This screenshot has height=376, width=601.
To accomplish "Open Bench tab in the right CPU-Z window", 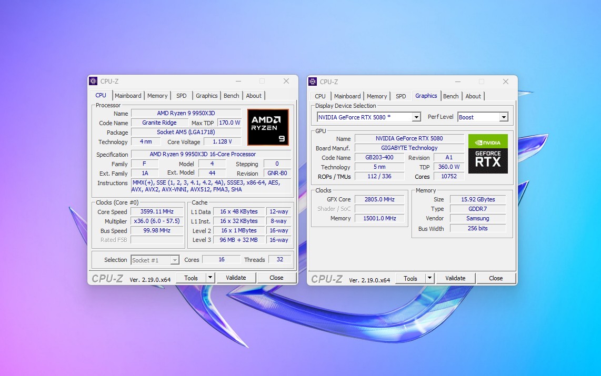I will pos(450,96).
